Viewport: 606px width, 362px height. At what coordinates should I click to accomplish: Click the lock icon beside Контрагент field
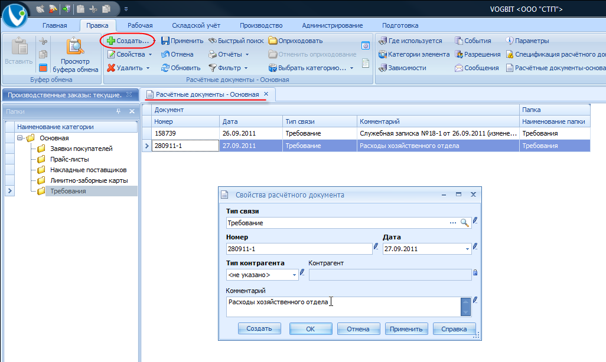click(x=475, y=273)
